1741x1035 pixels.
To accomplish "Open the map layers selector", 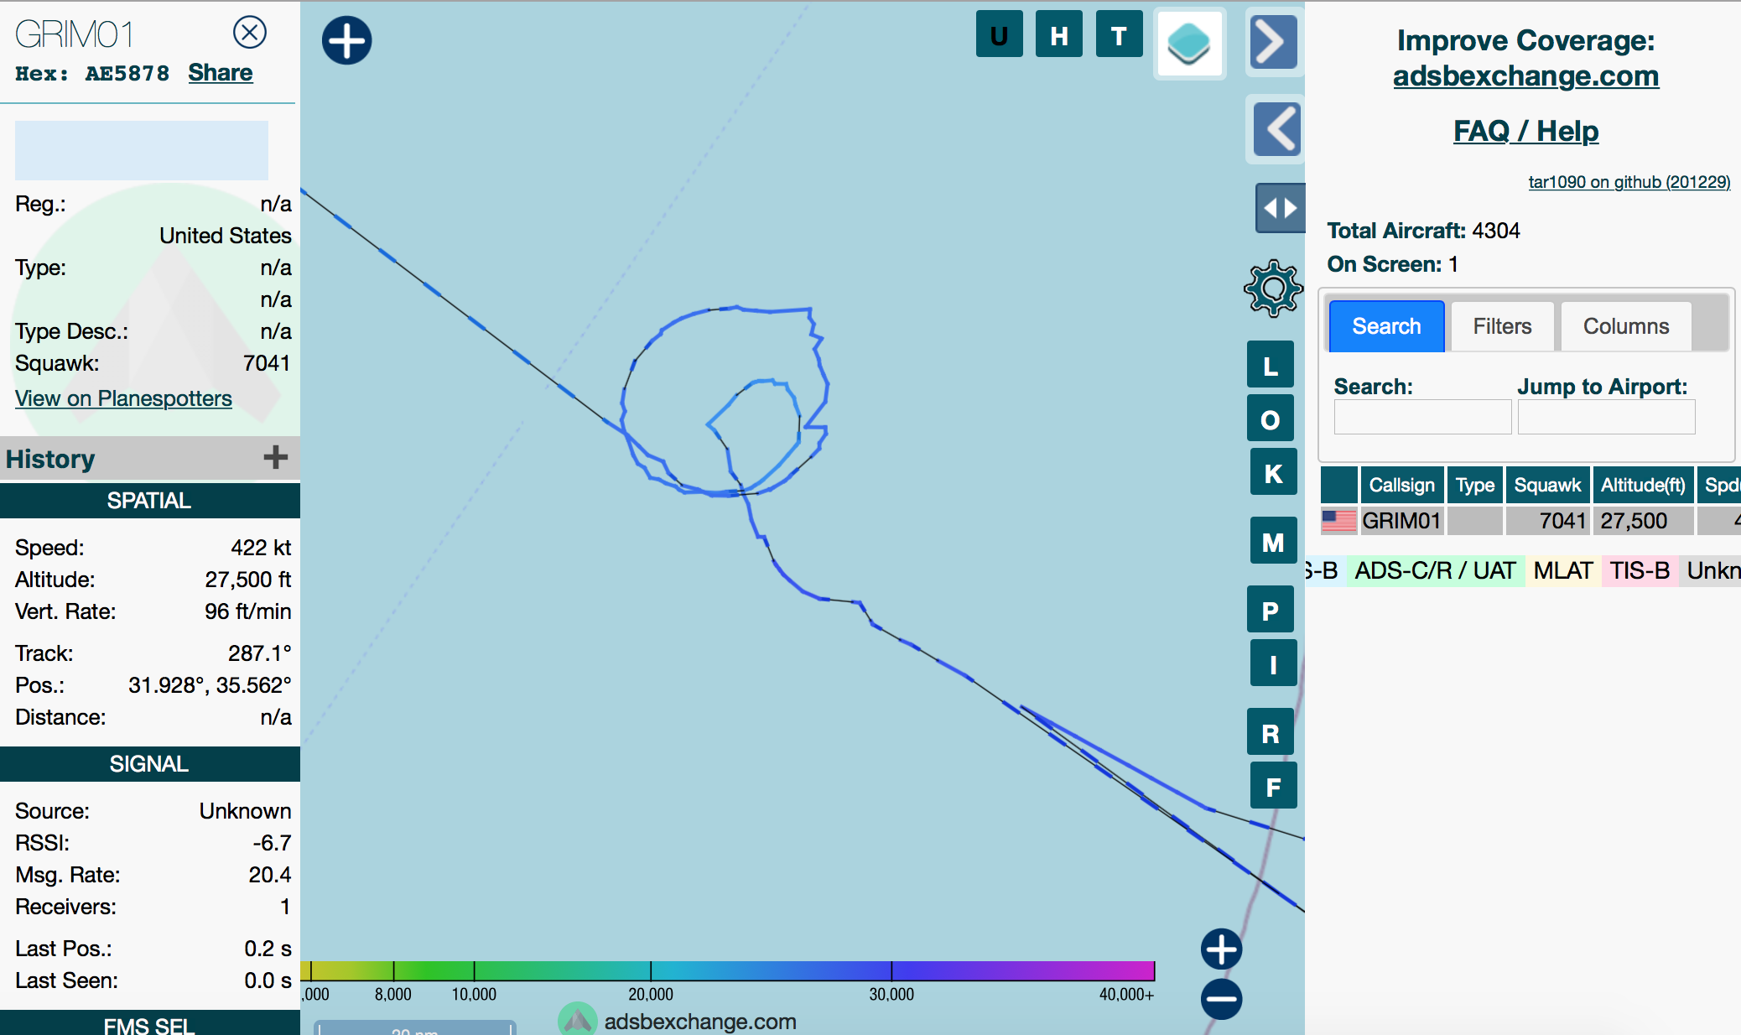I will tap(1189, 43).
